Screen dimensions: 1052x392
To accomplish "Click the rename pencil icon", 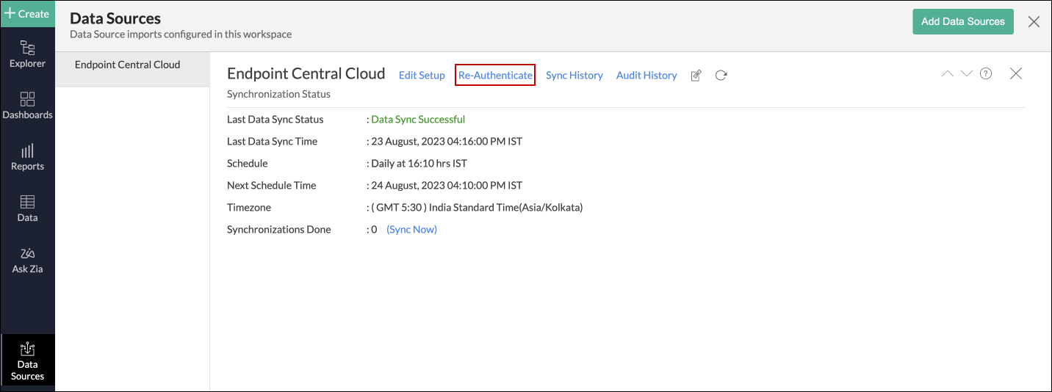I will coord(696,76).
